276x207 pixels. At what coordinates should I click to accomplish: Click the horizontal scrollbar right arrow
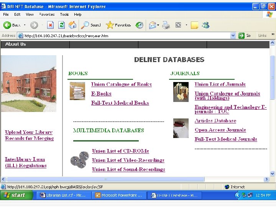(266, 179)
